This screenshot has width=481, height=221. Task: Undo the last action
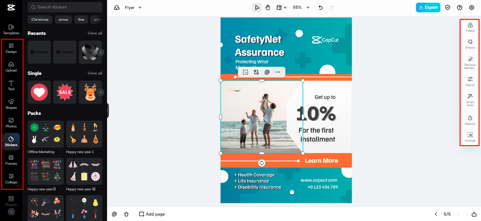point(321,8)
